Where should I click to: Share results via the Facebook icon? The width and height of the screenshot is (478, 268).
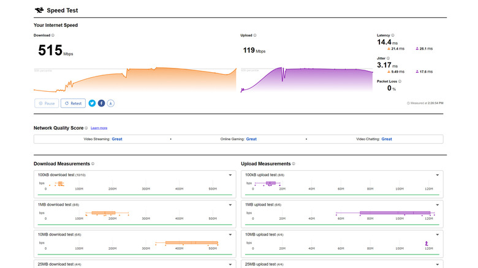(101, 103)
